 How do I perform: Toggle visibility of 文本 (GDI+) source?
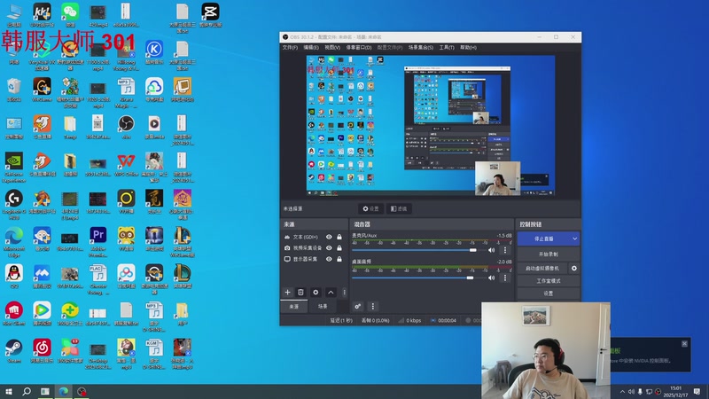click(329, 237)
